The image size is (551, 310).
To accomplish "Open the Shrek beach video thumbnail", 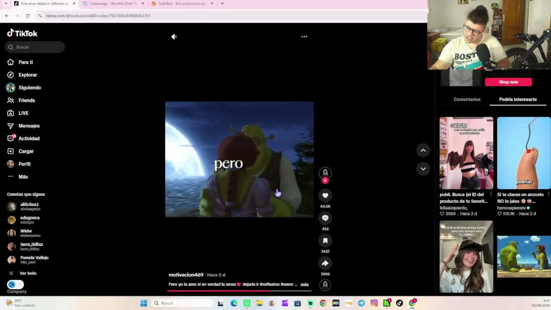I will 524,257.
